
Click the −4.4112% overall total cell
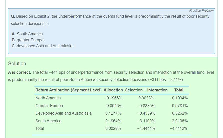click(x=179, y=128)
